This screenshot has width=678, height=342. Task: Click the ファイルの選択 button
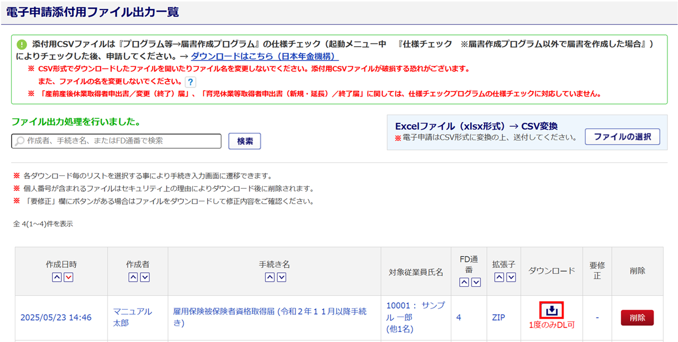622,137
